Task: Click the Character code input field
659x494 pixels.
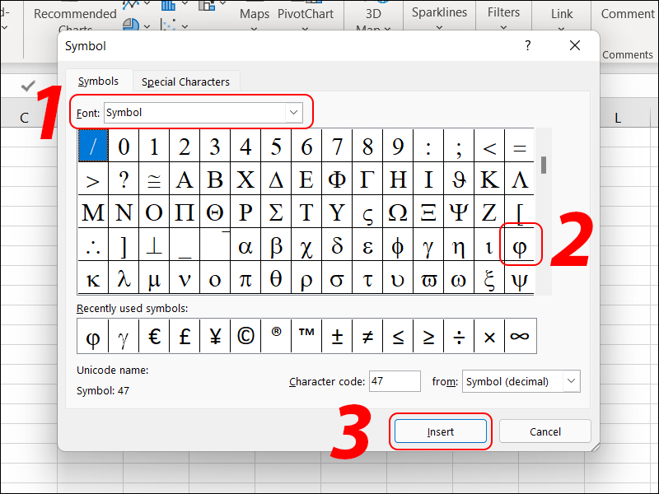Action: point(394,381)
